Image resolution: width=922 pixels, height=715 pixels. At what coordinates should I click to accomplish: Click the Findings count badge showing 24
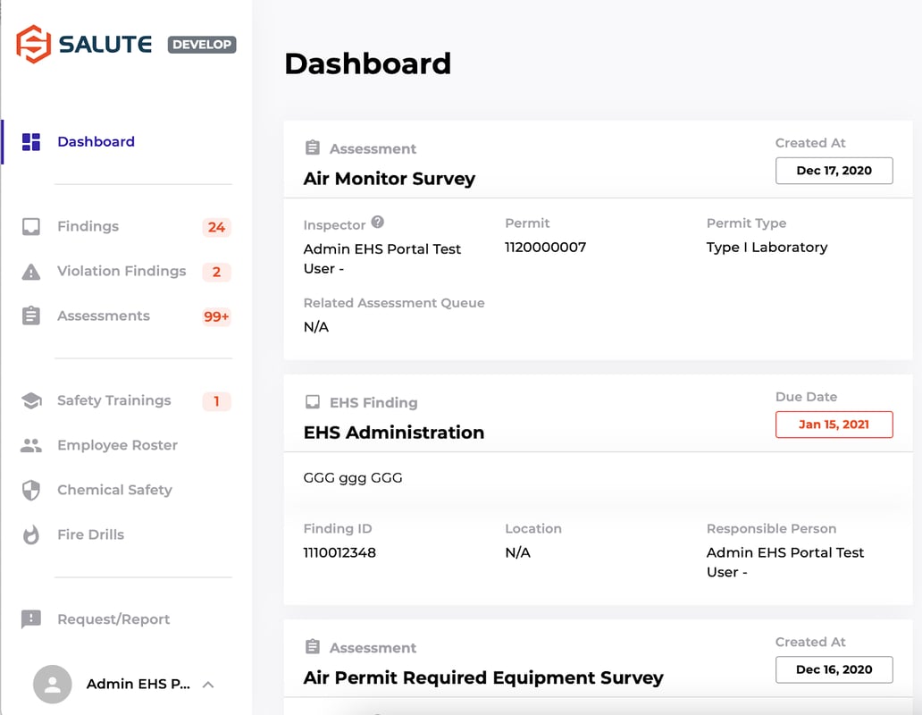pyautogui.click(x=215, y=227)
